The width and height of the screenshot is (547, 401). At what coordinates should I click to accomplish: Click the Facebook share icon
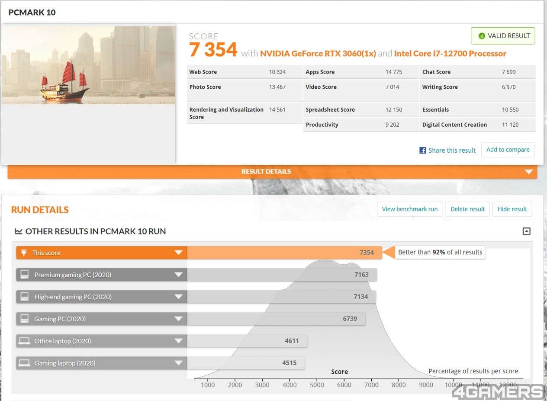tap(423, 150)
